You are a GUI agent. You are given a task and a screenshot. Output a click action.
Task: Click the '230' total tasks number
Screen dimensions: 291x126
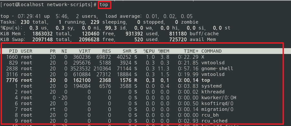[x=25, y=22]
